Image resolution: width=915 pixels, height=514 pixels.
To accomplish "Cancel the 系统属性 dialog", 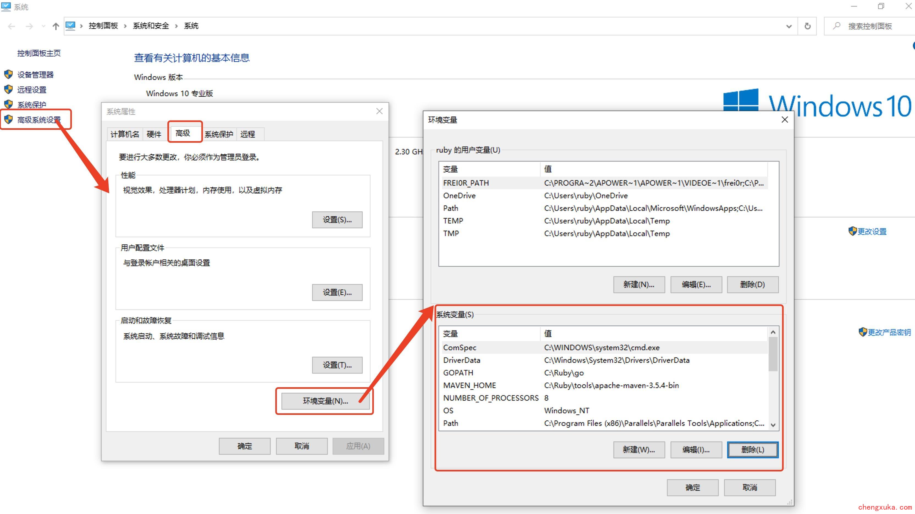I will tap(302, 446).
